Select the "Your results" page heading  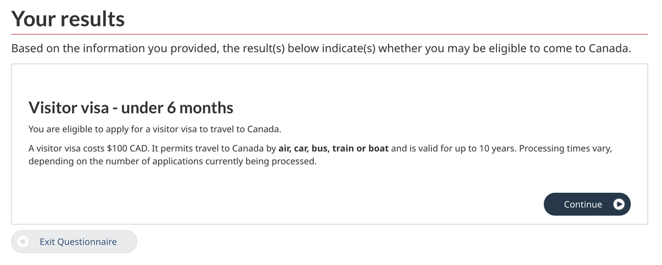click(68, 19)
